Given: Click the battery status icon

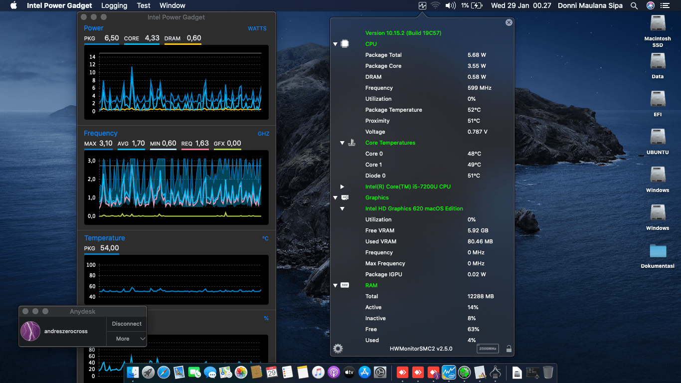Looking at the screenshot, I should pyautogui.click(x=477, y=5).
